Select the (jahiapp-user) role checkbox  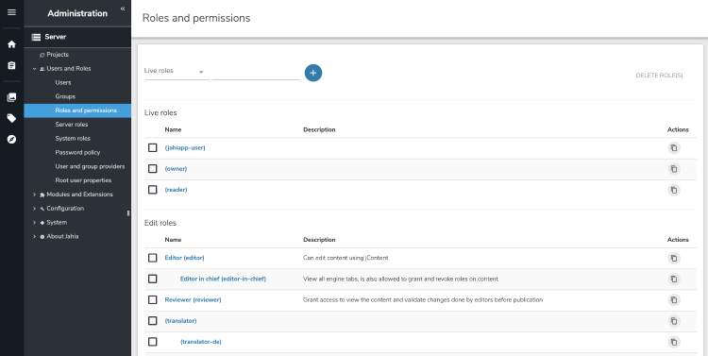(x=153, y=147)
